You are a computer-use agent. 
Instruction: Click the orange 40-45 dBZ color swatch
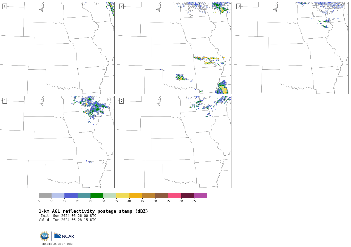pos(136,195)
